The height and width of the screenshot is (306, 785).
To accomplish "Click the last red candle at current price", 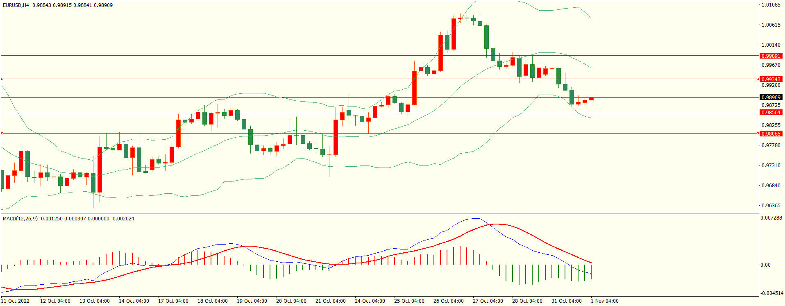I will pos(591,99).
